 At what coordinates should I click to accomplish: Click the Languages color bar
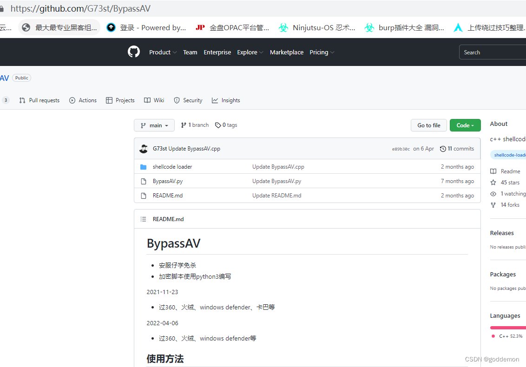pos(508,328)
